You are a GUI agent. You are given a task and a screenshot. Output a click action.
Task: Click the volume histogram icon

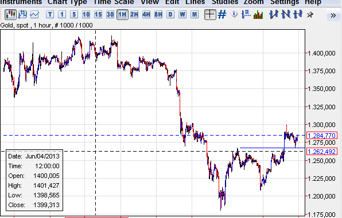point(258,14)
